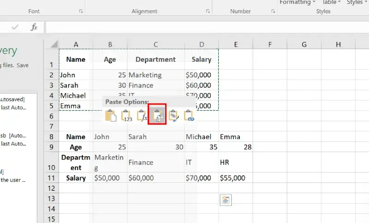Viewport: 369px width, 223px height.
Task: Open the floating Paste Options button
Action: point(226,200)
